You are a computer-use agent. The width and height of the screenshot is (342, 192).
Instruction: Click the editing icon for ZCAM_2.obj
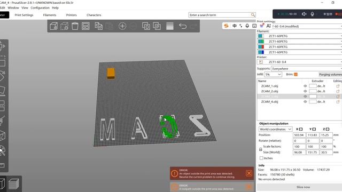338,91
